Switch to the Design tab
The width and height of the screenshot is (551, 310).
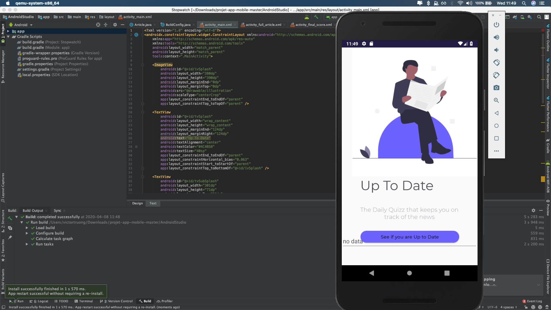point(137,203)
